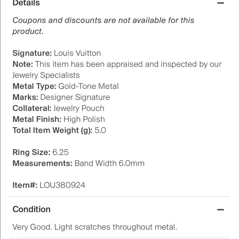Click the Condition section heading
The image size is (239, 239).
pyautogui.click(x=32, y=209)
